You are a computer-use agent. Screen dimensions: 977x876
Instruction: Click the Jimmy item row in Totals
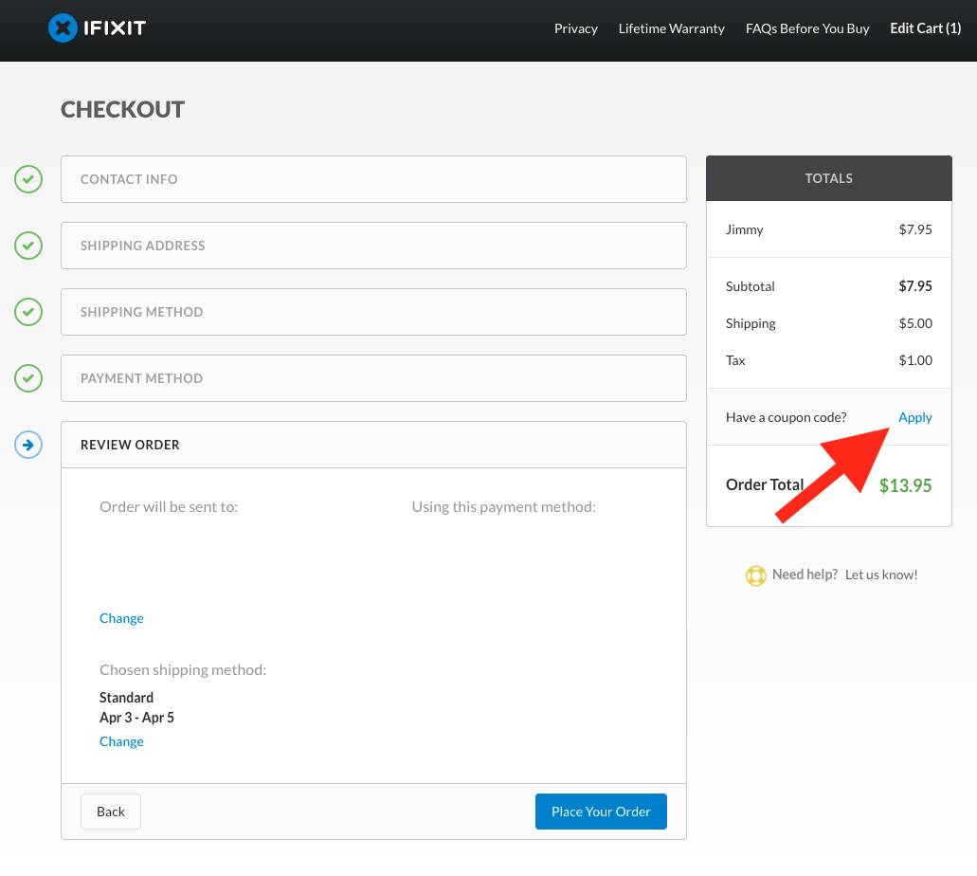coord(828,229)
